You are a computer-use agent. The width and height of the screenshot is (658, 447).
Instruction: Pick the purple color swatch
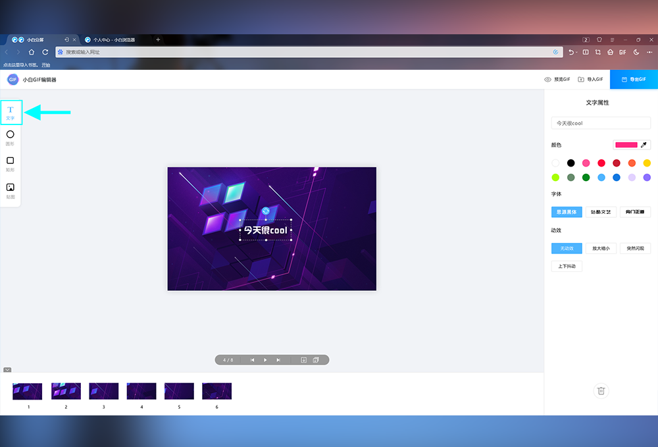coord(647,178)
